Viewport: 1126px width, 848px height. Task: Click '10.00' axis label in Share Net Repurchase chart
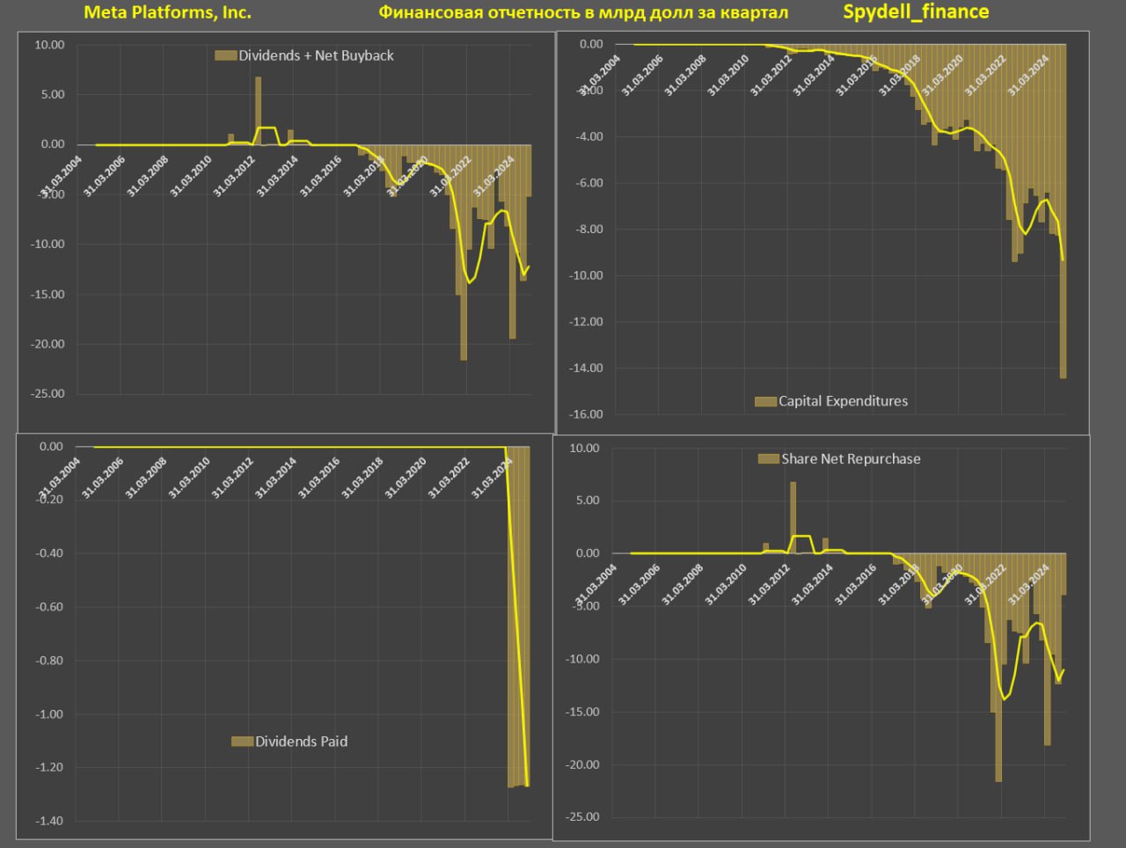click(x=584, y=448)
